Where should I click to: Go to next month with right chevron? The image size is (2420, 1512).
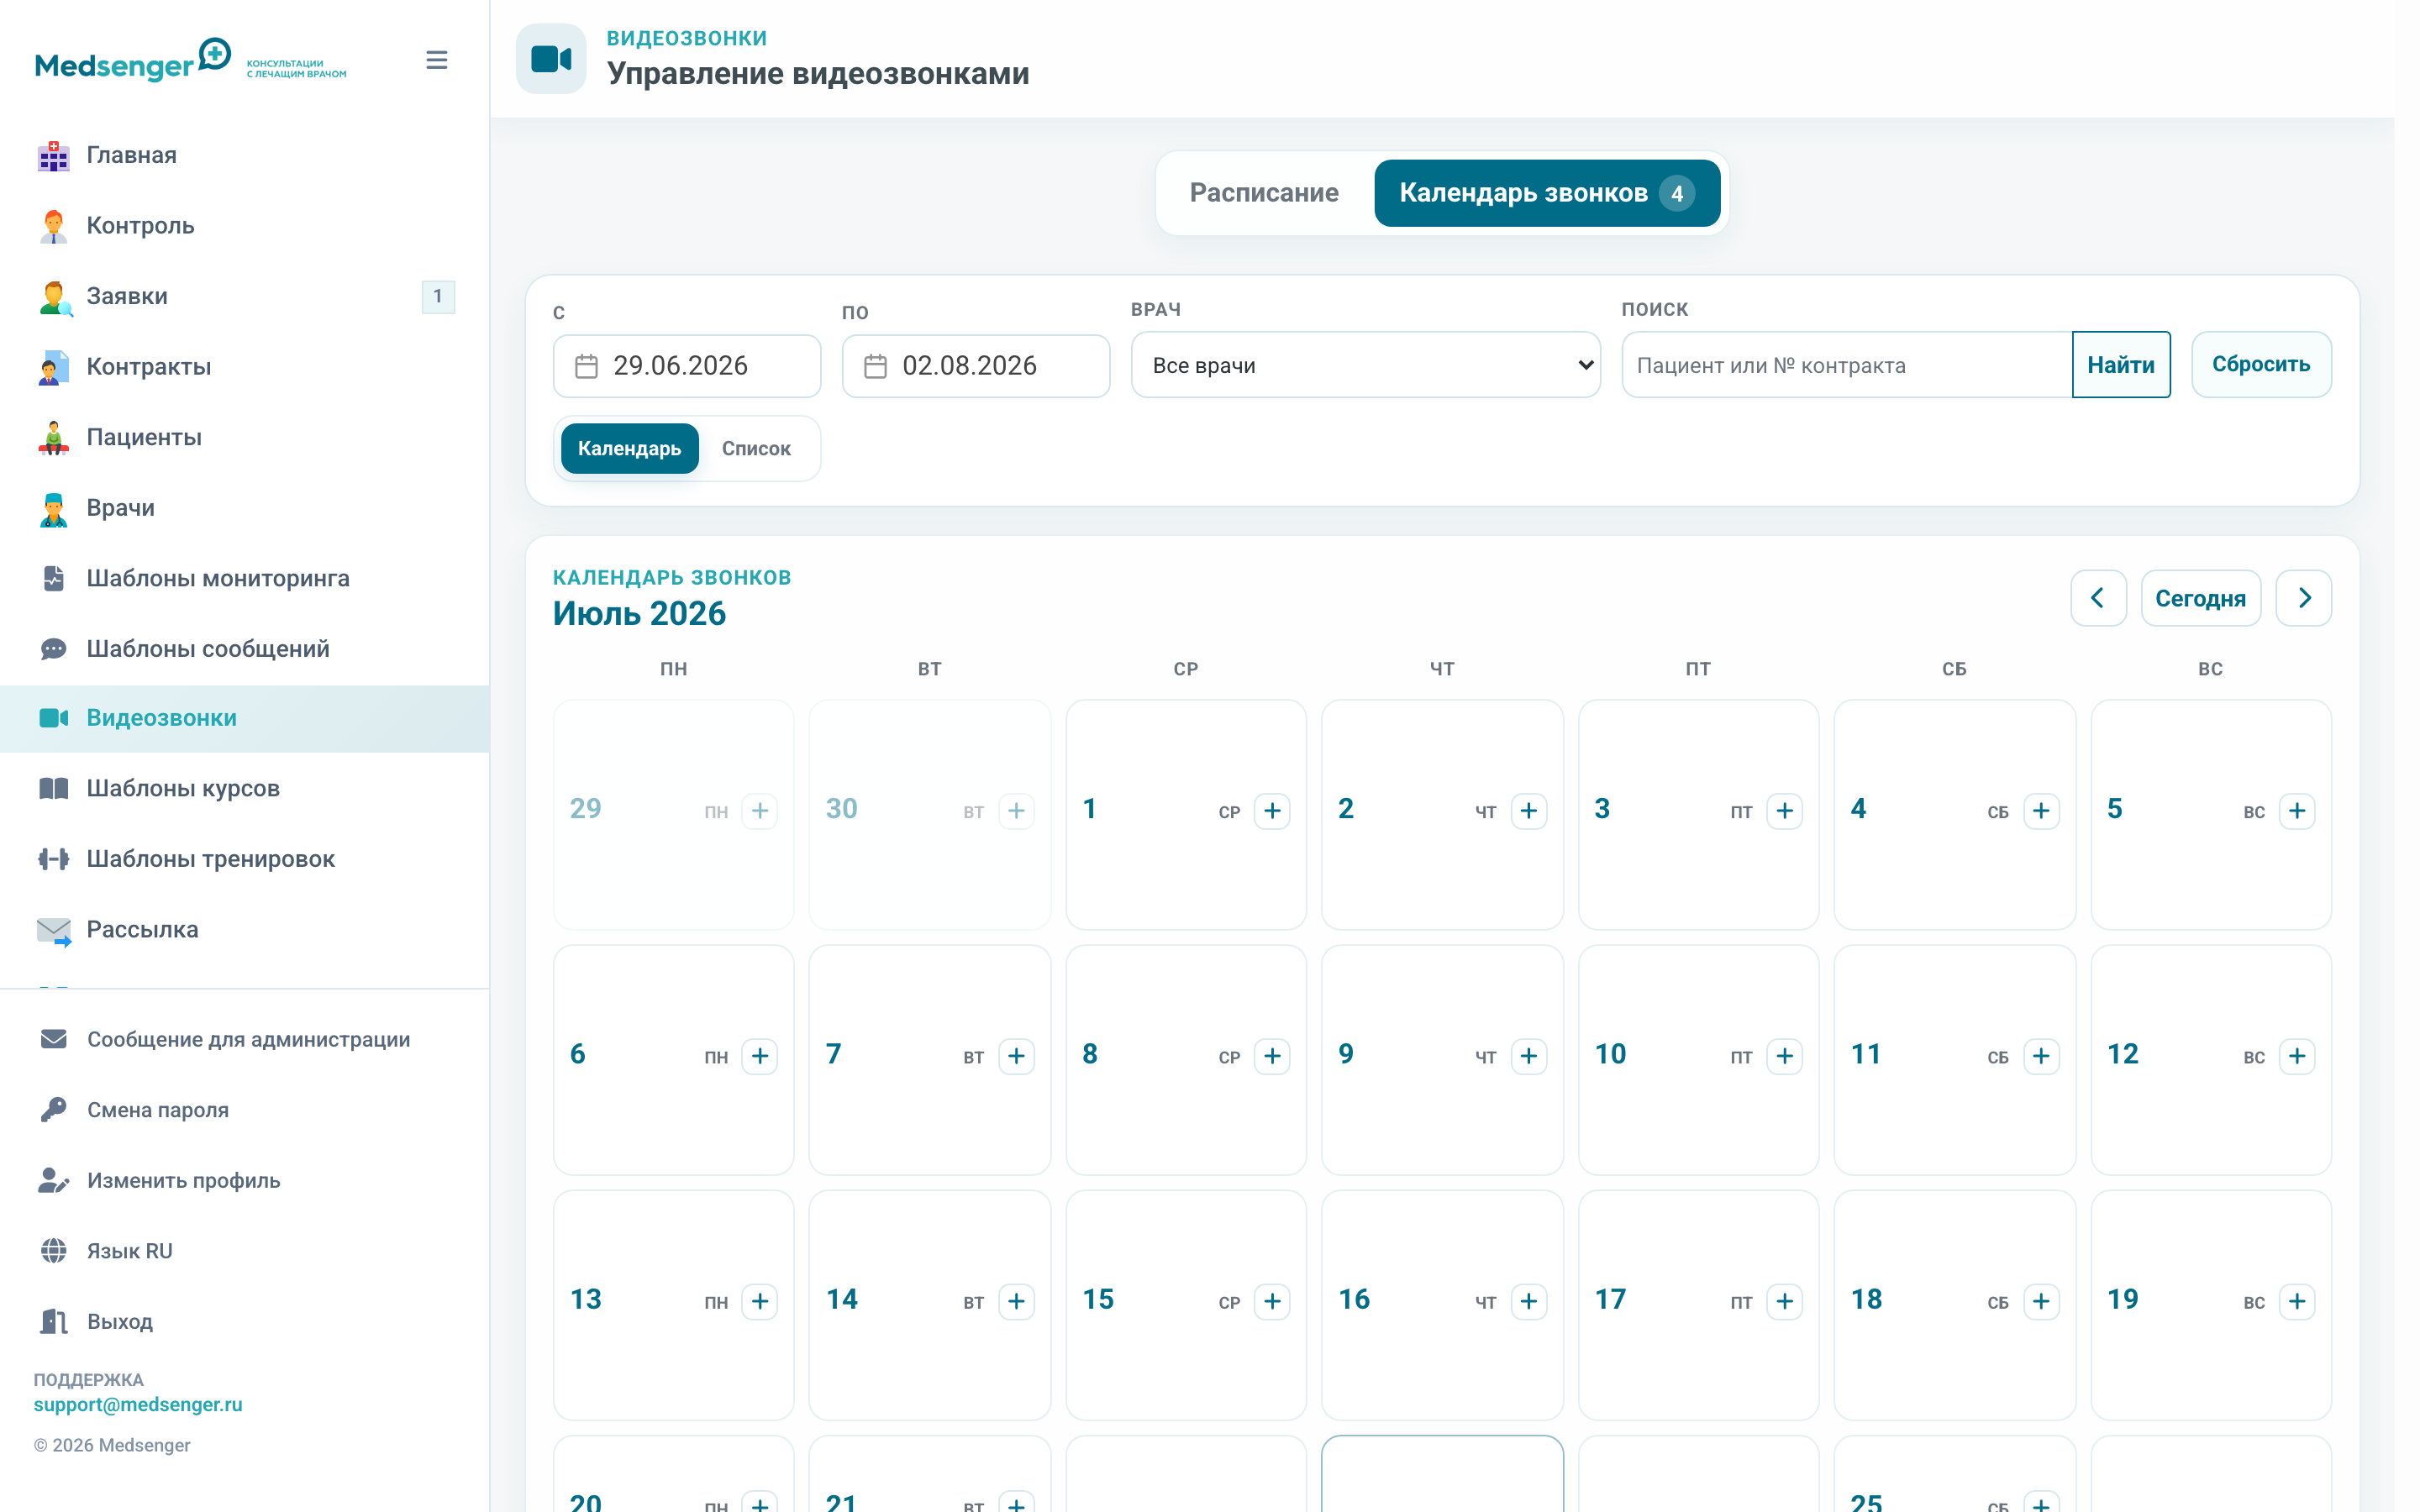click(2304, 598)
